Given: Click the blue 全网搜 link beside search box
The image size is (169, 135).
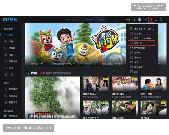Looking at the screenshot, I should coord(90,20).
